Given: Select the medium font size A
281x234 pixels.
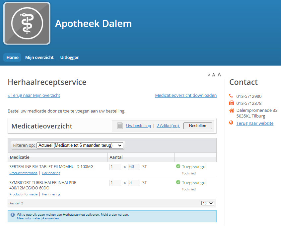Looking at the screenshot, I should coord(213,75).
